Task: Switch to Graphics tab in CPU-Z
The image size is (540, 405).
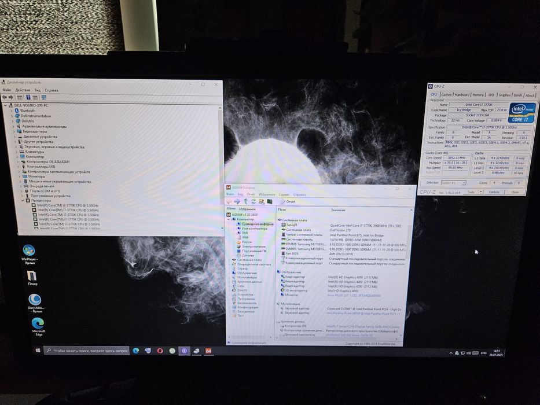Action: [505, 95]
